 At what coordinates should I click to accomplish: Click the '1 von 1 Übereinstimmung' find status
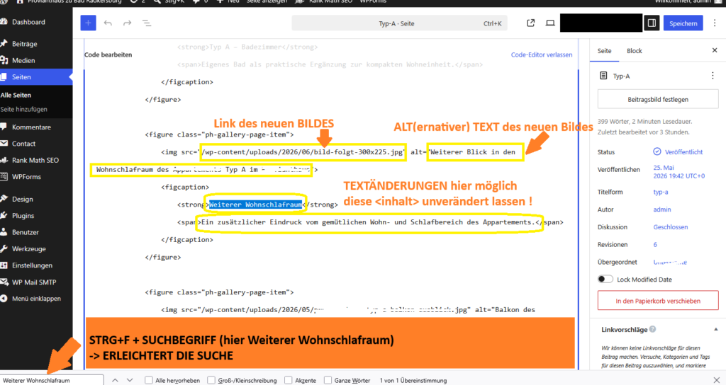tap(413, 380)
